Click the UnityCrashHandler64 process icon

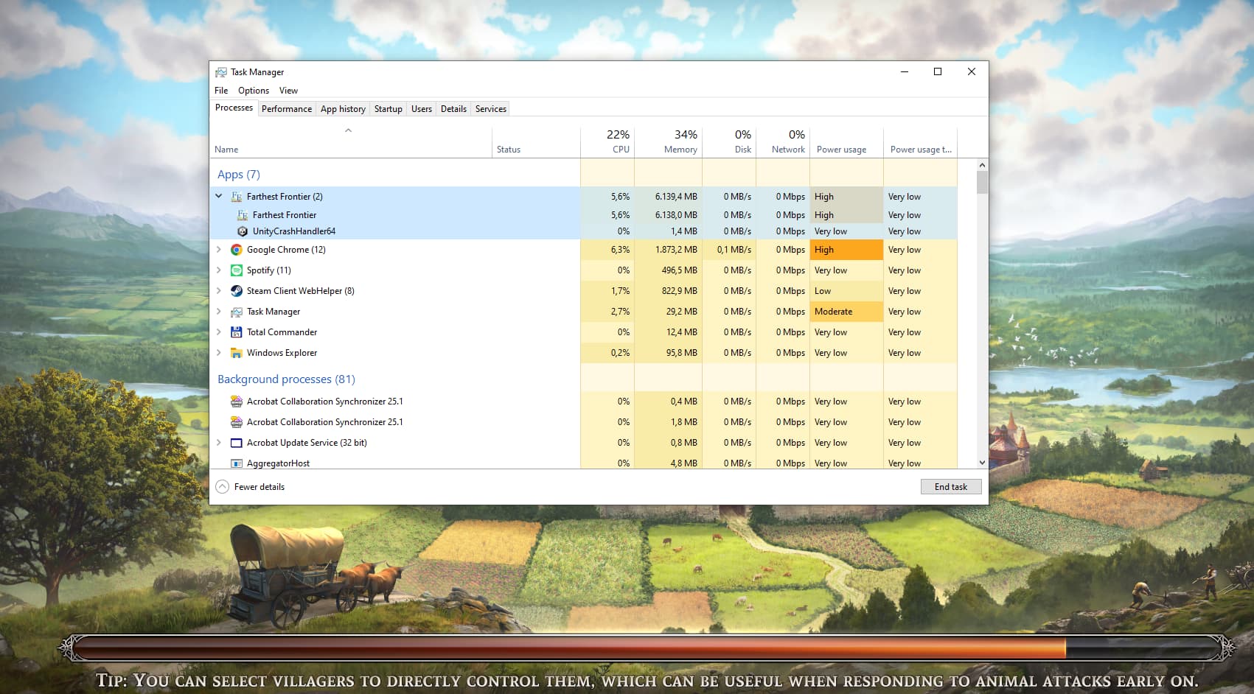coord(243,231)
